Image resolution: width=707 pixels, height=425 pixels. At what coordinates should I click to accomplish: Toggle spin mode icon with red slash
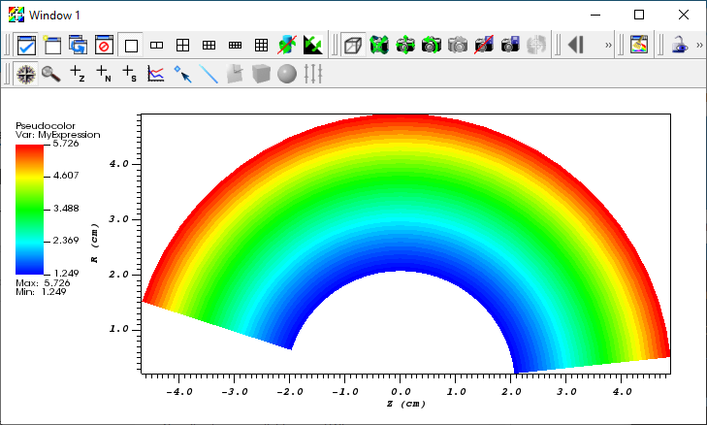287,45
